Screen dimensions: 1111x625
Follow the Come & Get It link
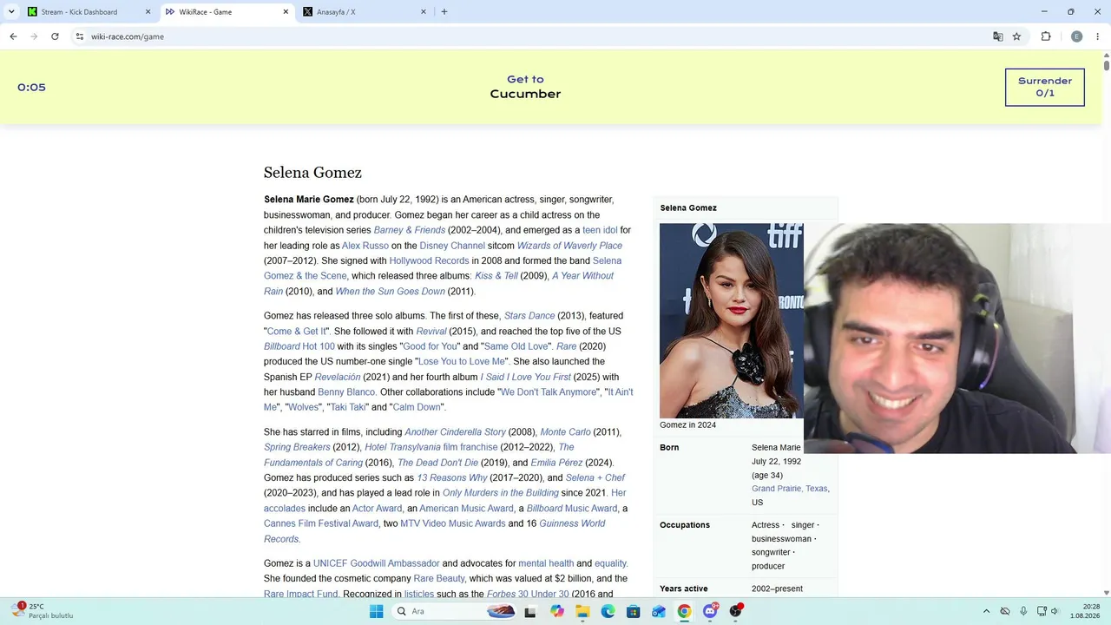[297, 332]
